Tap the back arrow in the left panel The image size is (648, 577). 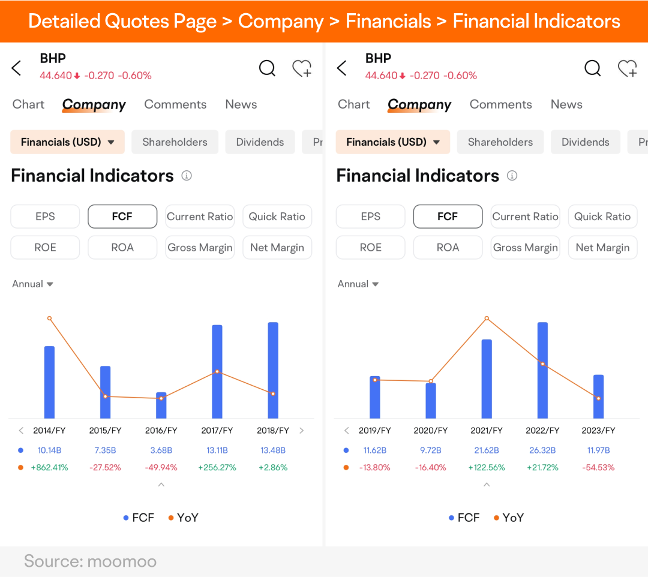point(16,68)
